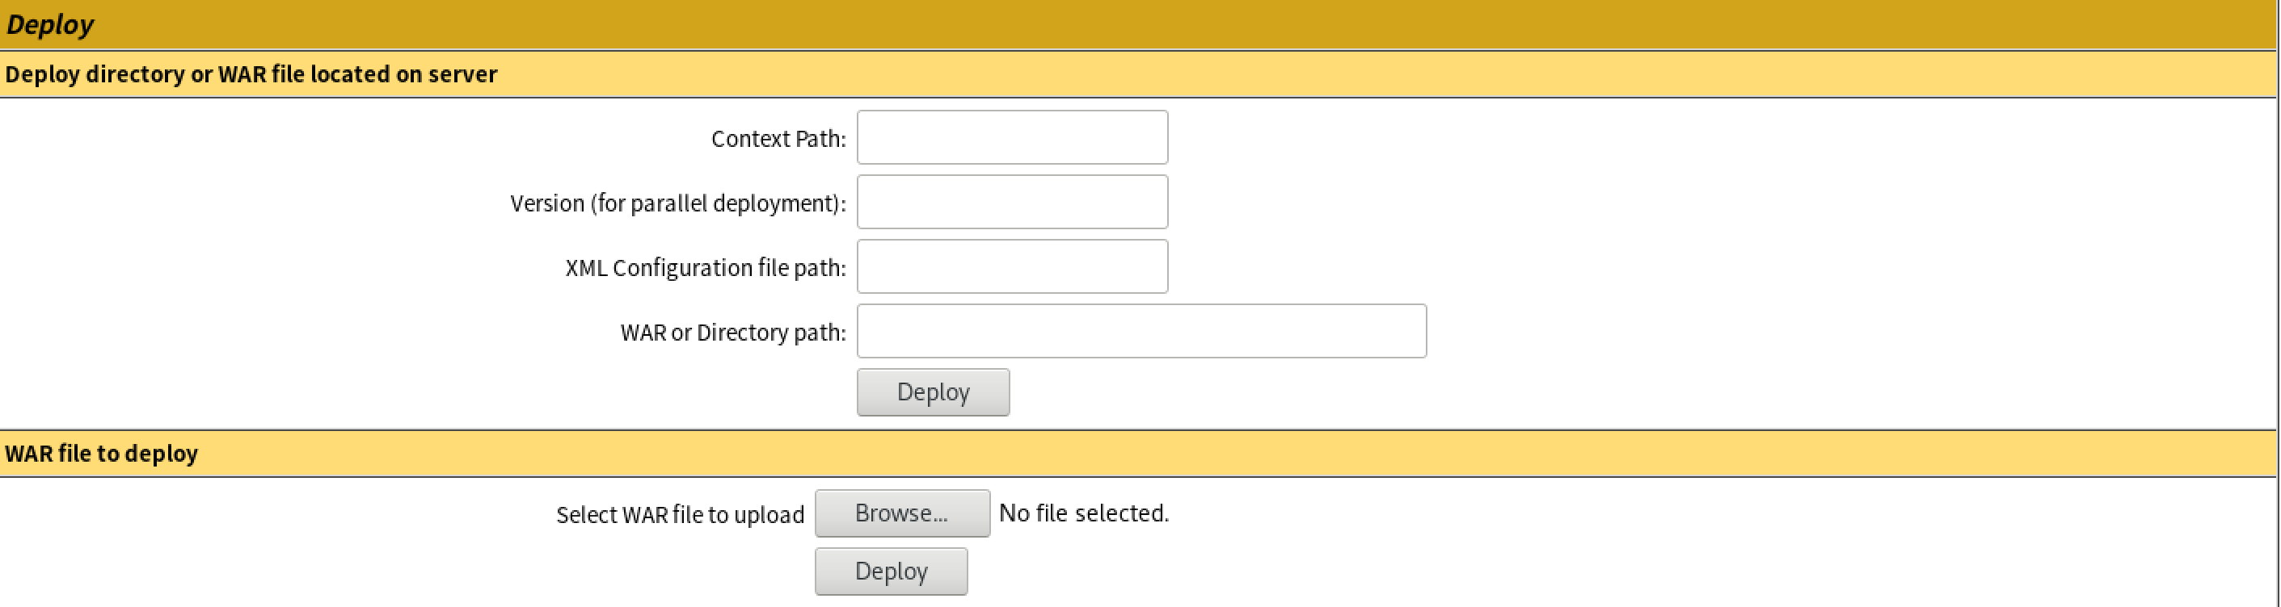The width and height of the screenshot is (2281, 607).
Task: Click the 'Context Path:' label
Action: point(778,139)
